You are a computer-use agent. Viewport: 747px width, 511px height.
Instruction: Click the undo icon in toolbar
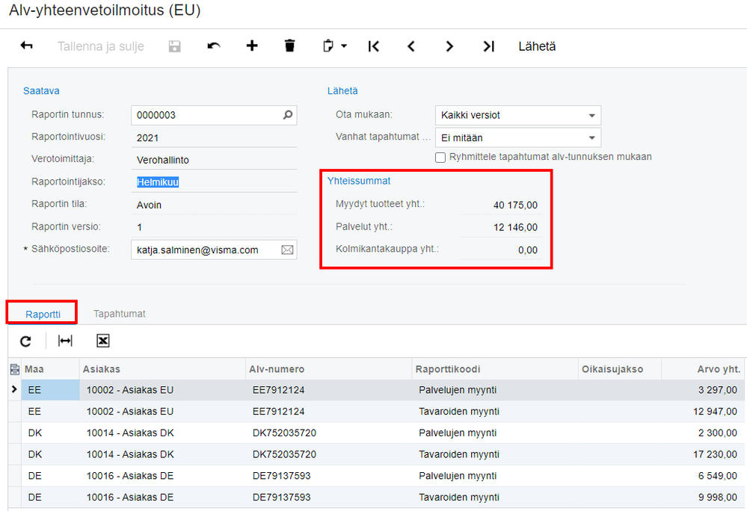214,46
